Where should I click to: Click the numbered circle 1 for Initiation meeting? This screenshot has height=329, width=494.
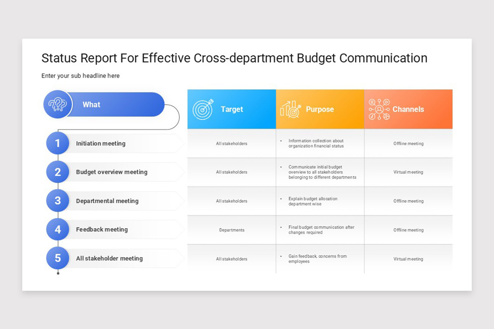coord(58,143)
